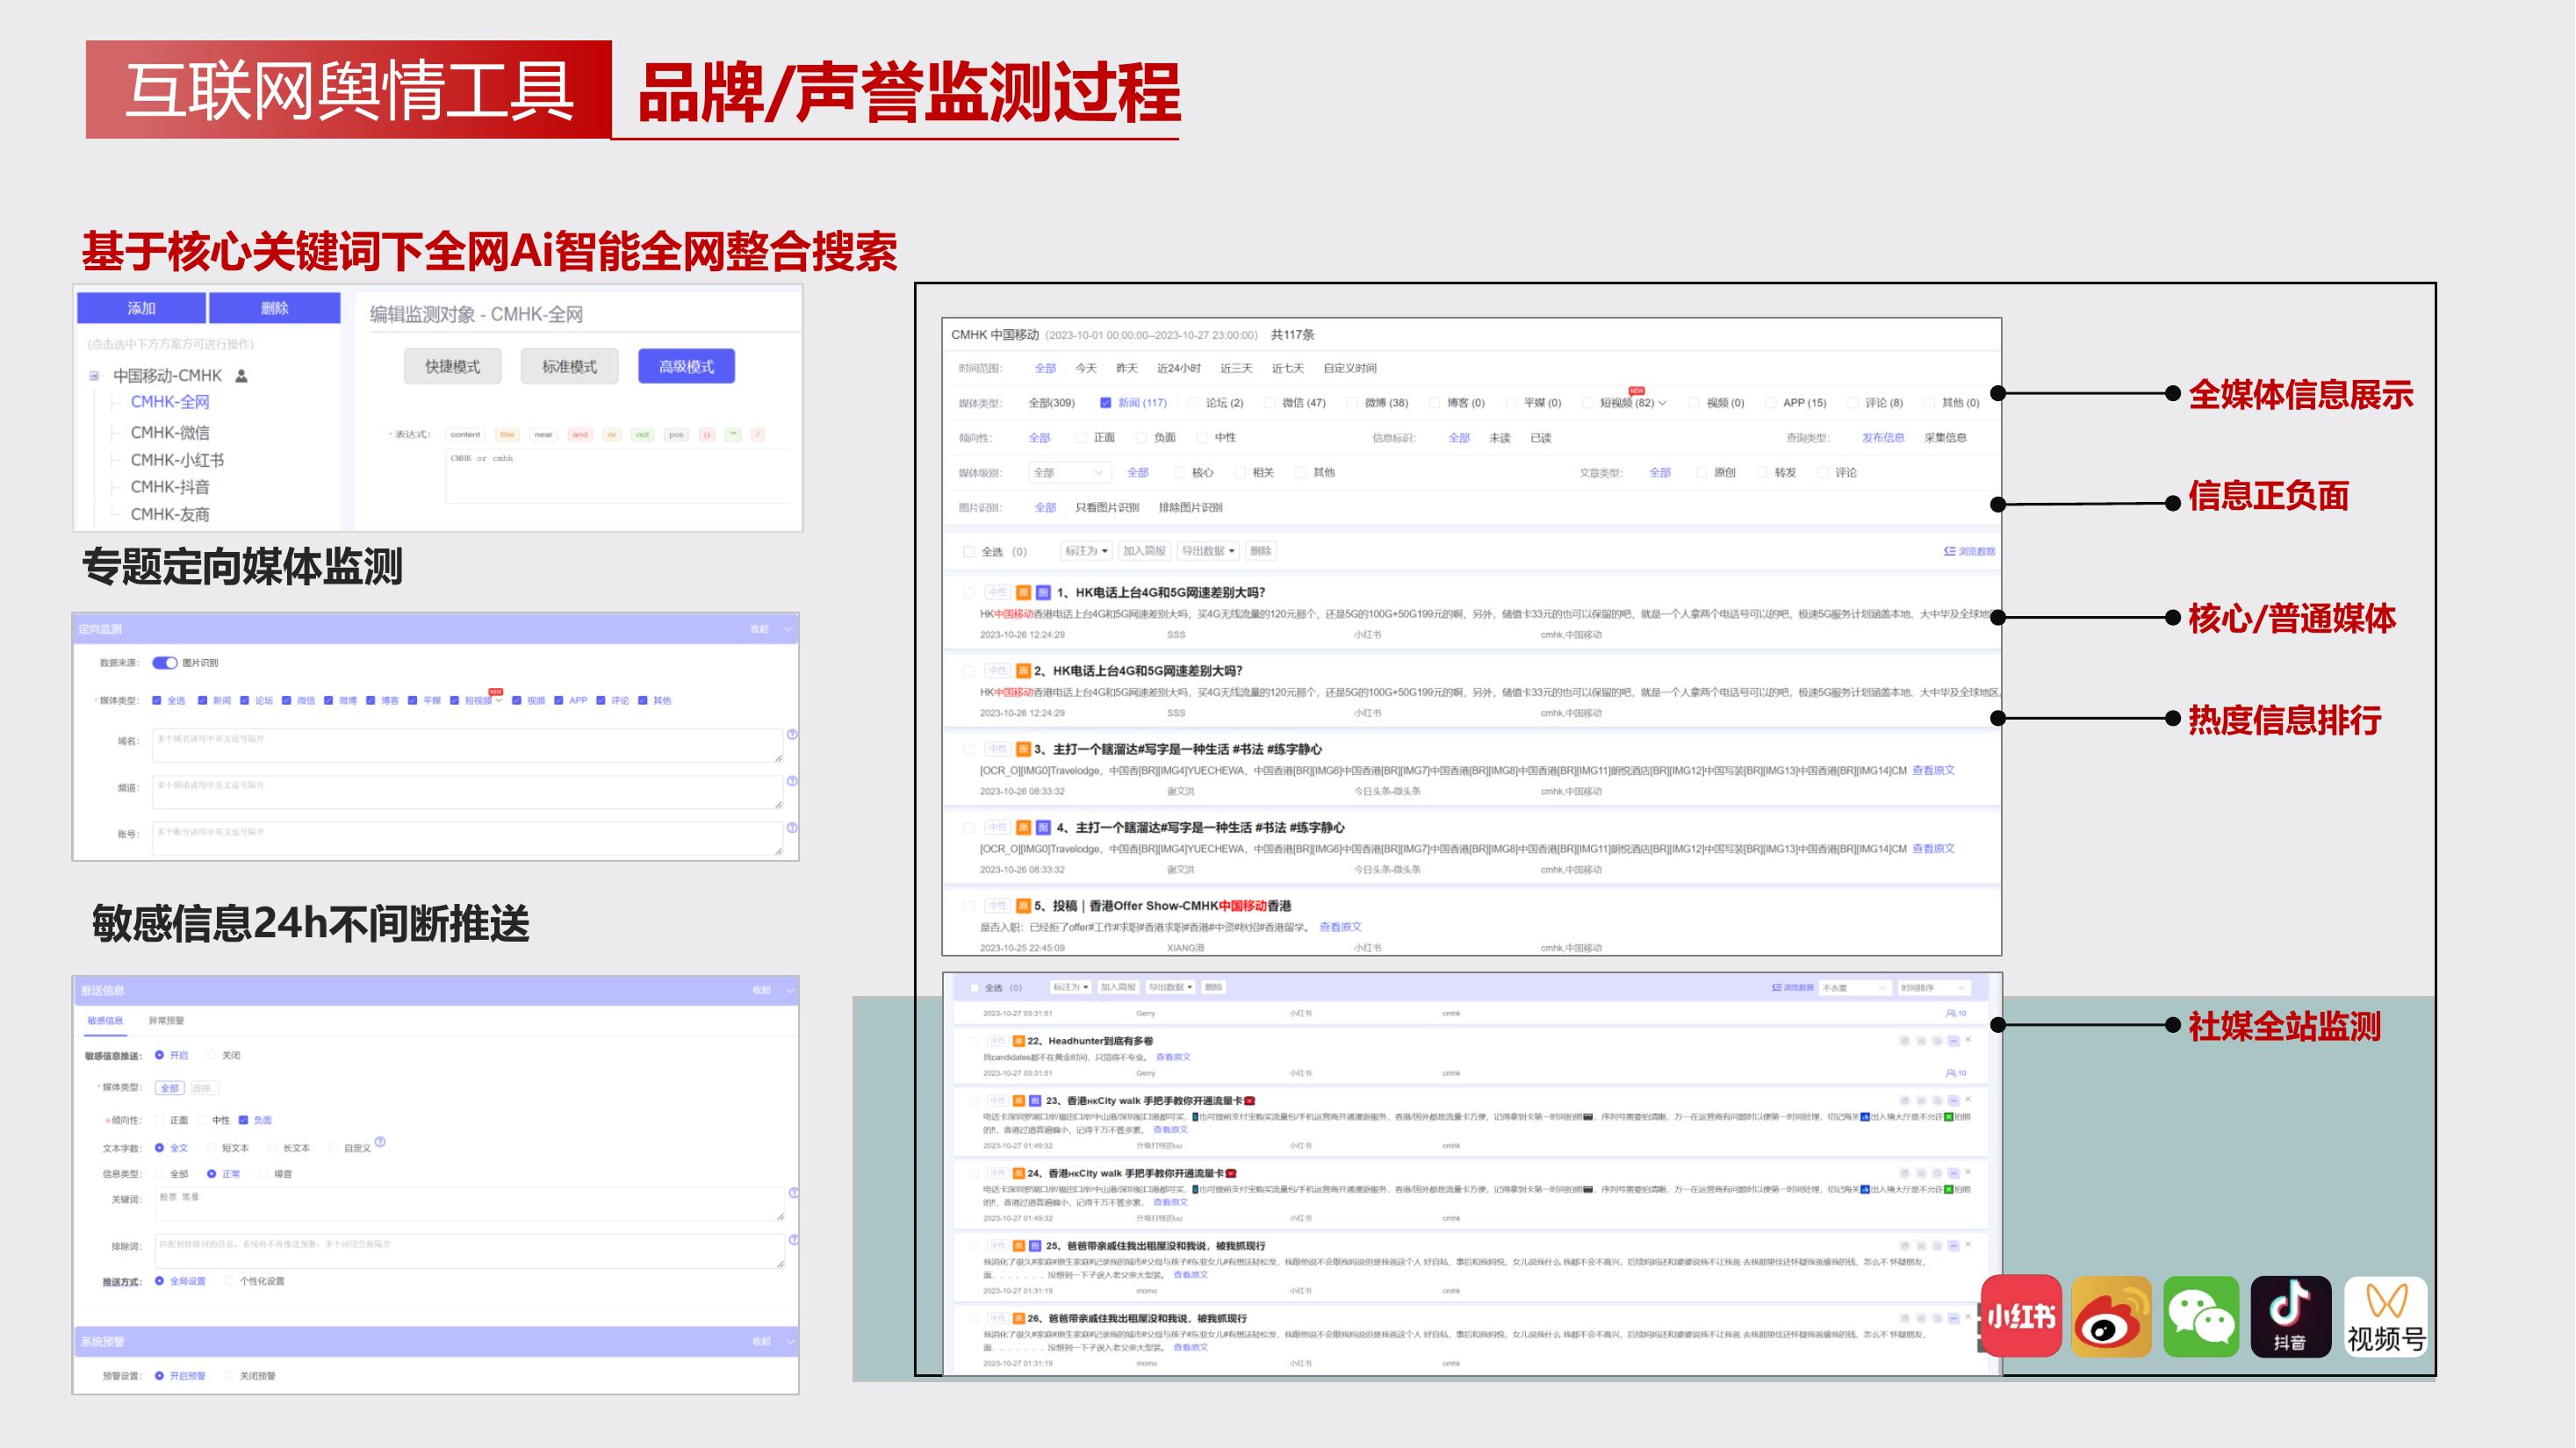Click the 'and' expression operator tag
The height and width of the screenshot is (1448, 2576).
pos(580,434)
